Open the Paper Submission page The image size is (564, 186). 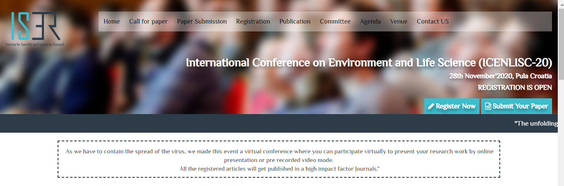coord(202,21)
